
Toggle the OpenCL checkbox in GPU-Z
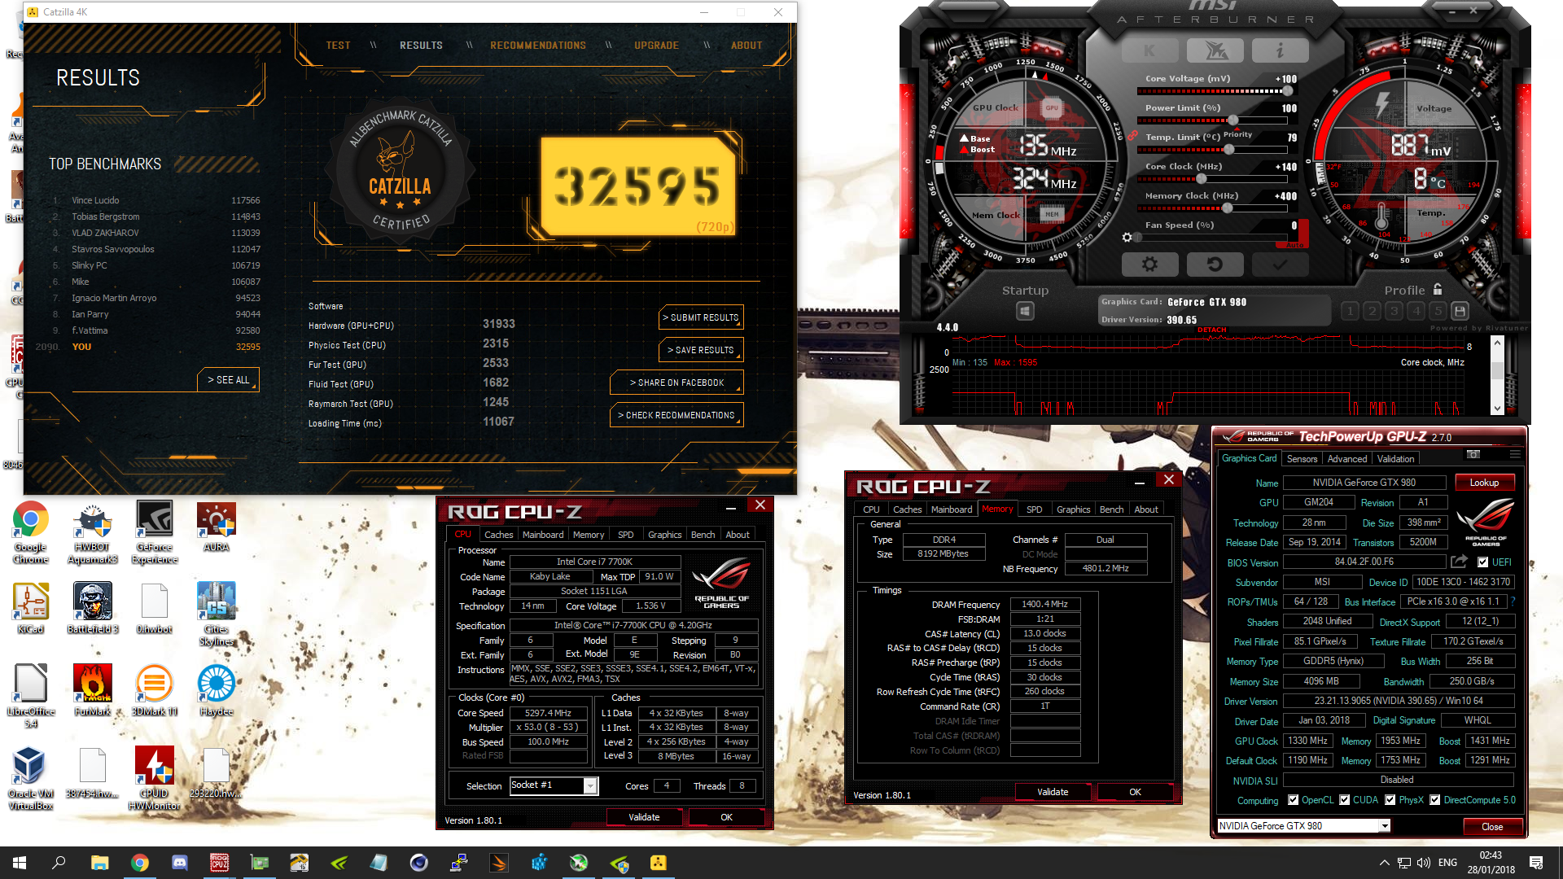point(1293,800)
